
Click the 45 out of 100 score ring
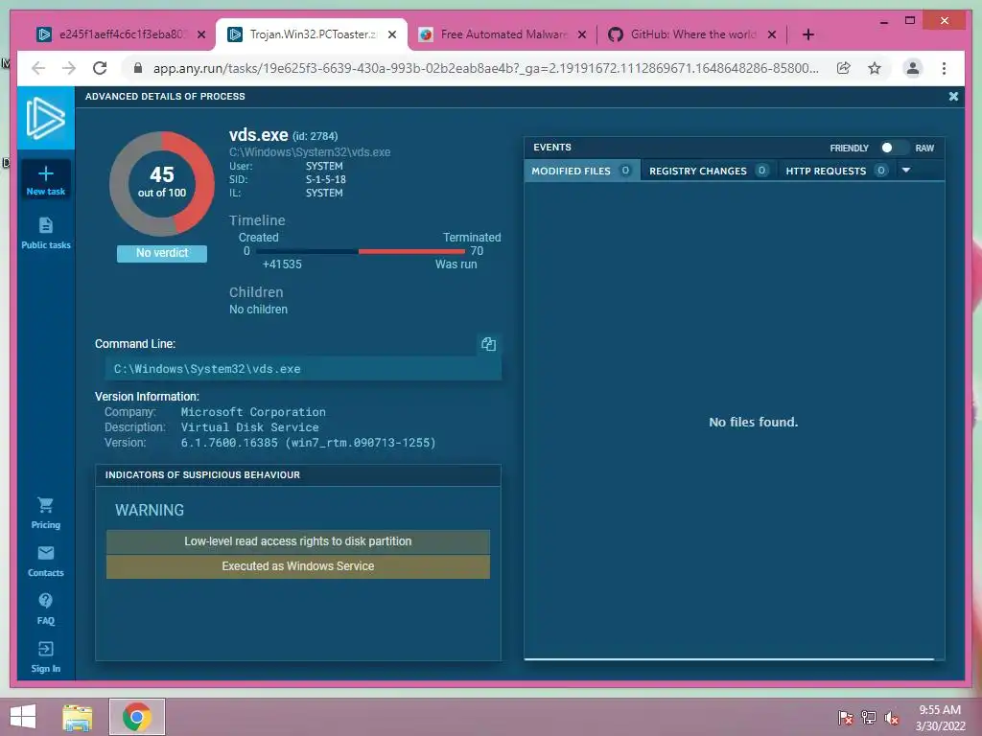[x=161, y=183]
